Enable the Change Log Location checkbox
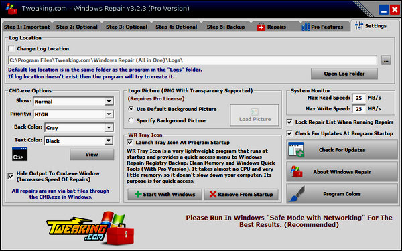The image size is (402, 251). pos(11,48)
